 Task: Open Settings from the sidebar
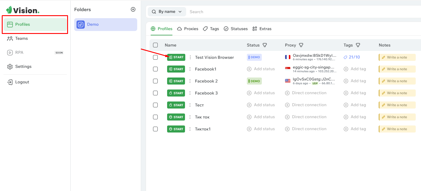[35, 67]
